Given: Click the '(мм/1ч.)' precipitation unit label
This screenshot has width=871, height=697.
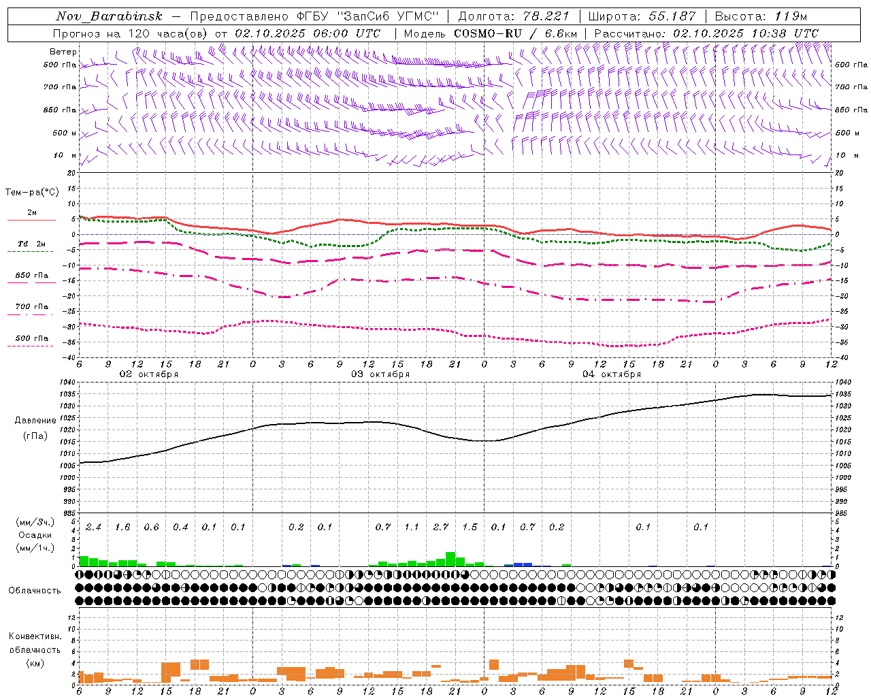Looking at the screenshot, I should click(35, 547).
